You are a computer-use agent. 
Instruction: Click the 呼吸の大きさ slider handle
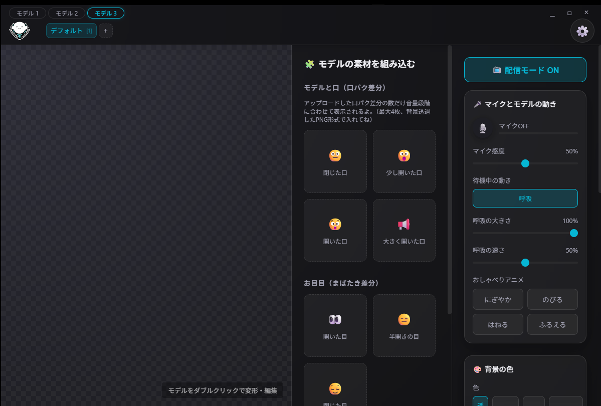point(574,233)
